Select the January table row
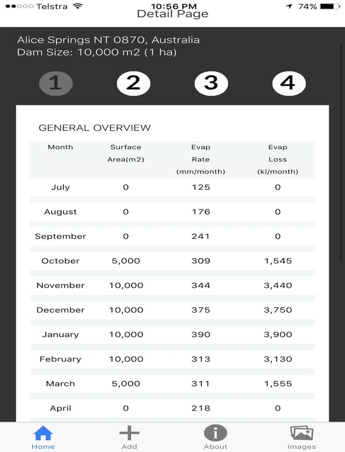This screenshot has width=345, height=452. pyautogui.click(x=172, y=334)
